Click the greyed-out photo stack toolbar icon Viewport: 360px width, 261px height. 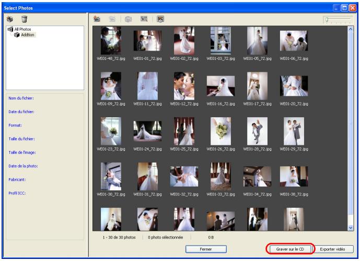112,19
